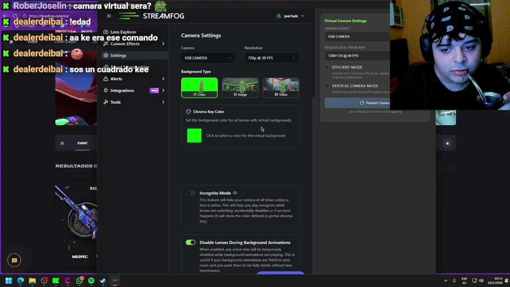Viewport: 510px width, 287px height.
Task: Click the Integrations plug icon
Action: pyautogui.click(x=106, y=90)
